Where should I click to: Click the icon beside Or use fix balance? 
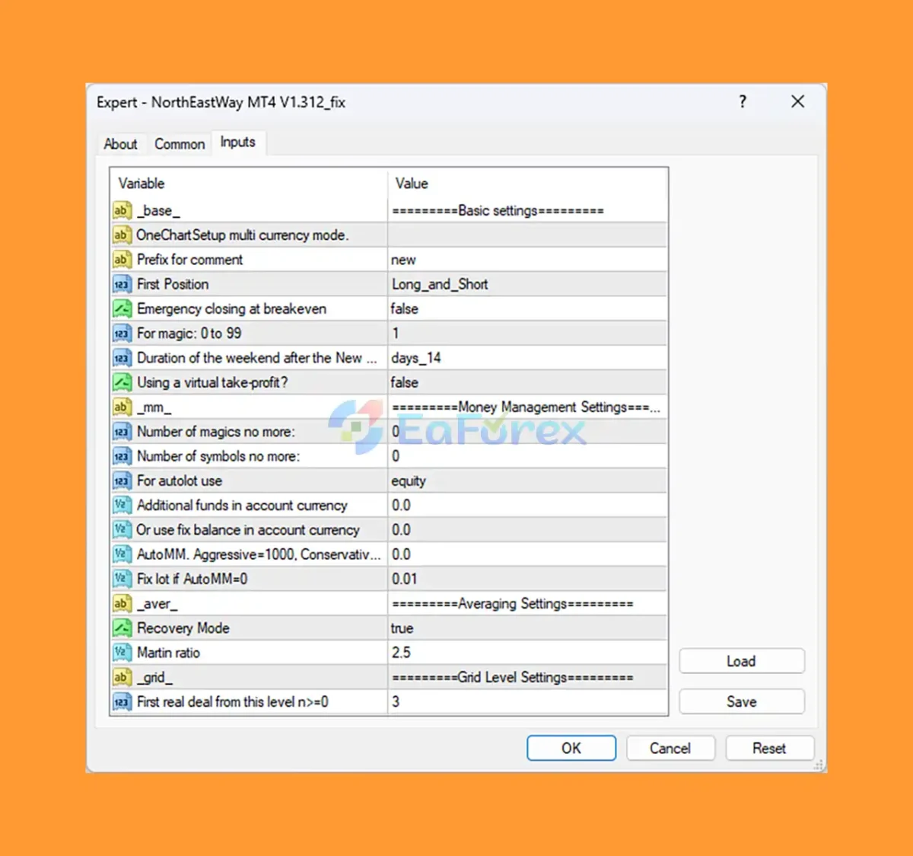coord(122,529)
